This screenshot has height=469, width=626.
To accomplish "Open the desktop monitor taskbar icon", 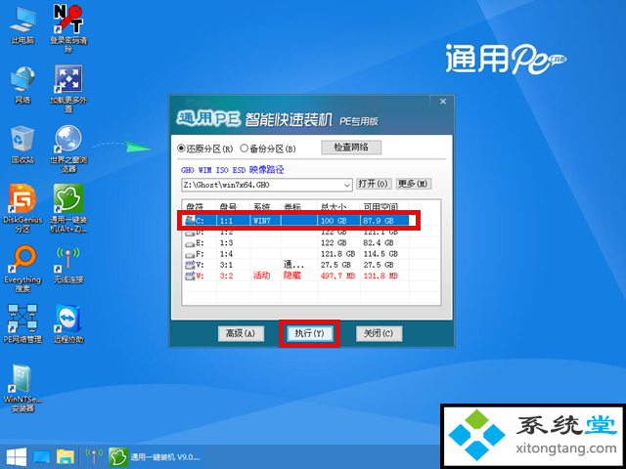I will pyautogui.click(x=41, y=457).
